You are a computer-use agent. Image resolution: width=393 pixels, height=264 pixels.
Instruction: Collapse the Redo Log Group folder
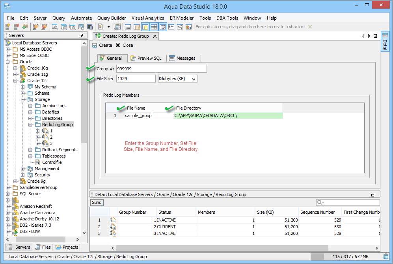pos(30,125)
